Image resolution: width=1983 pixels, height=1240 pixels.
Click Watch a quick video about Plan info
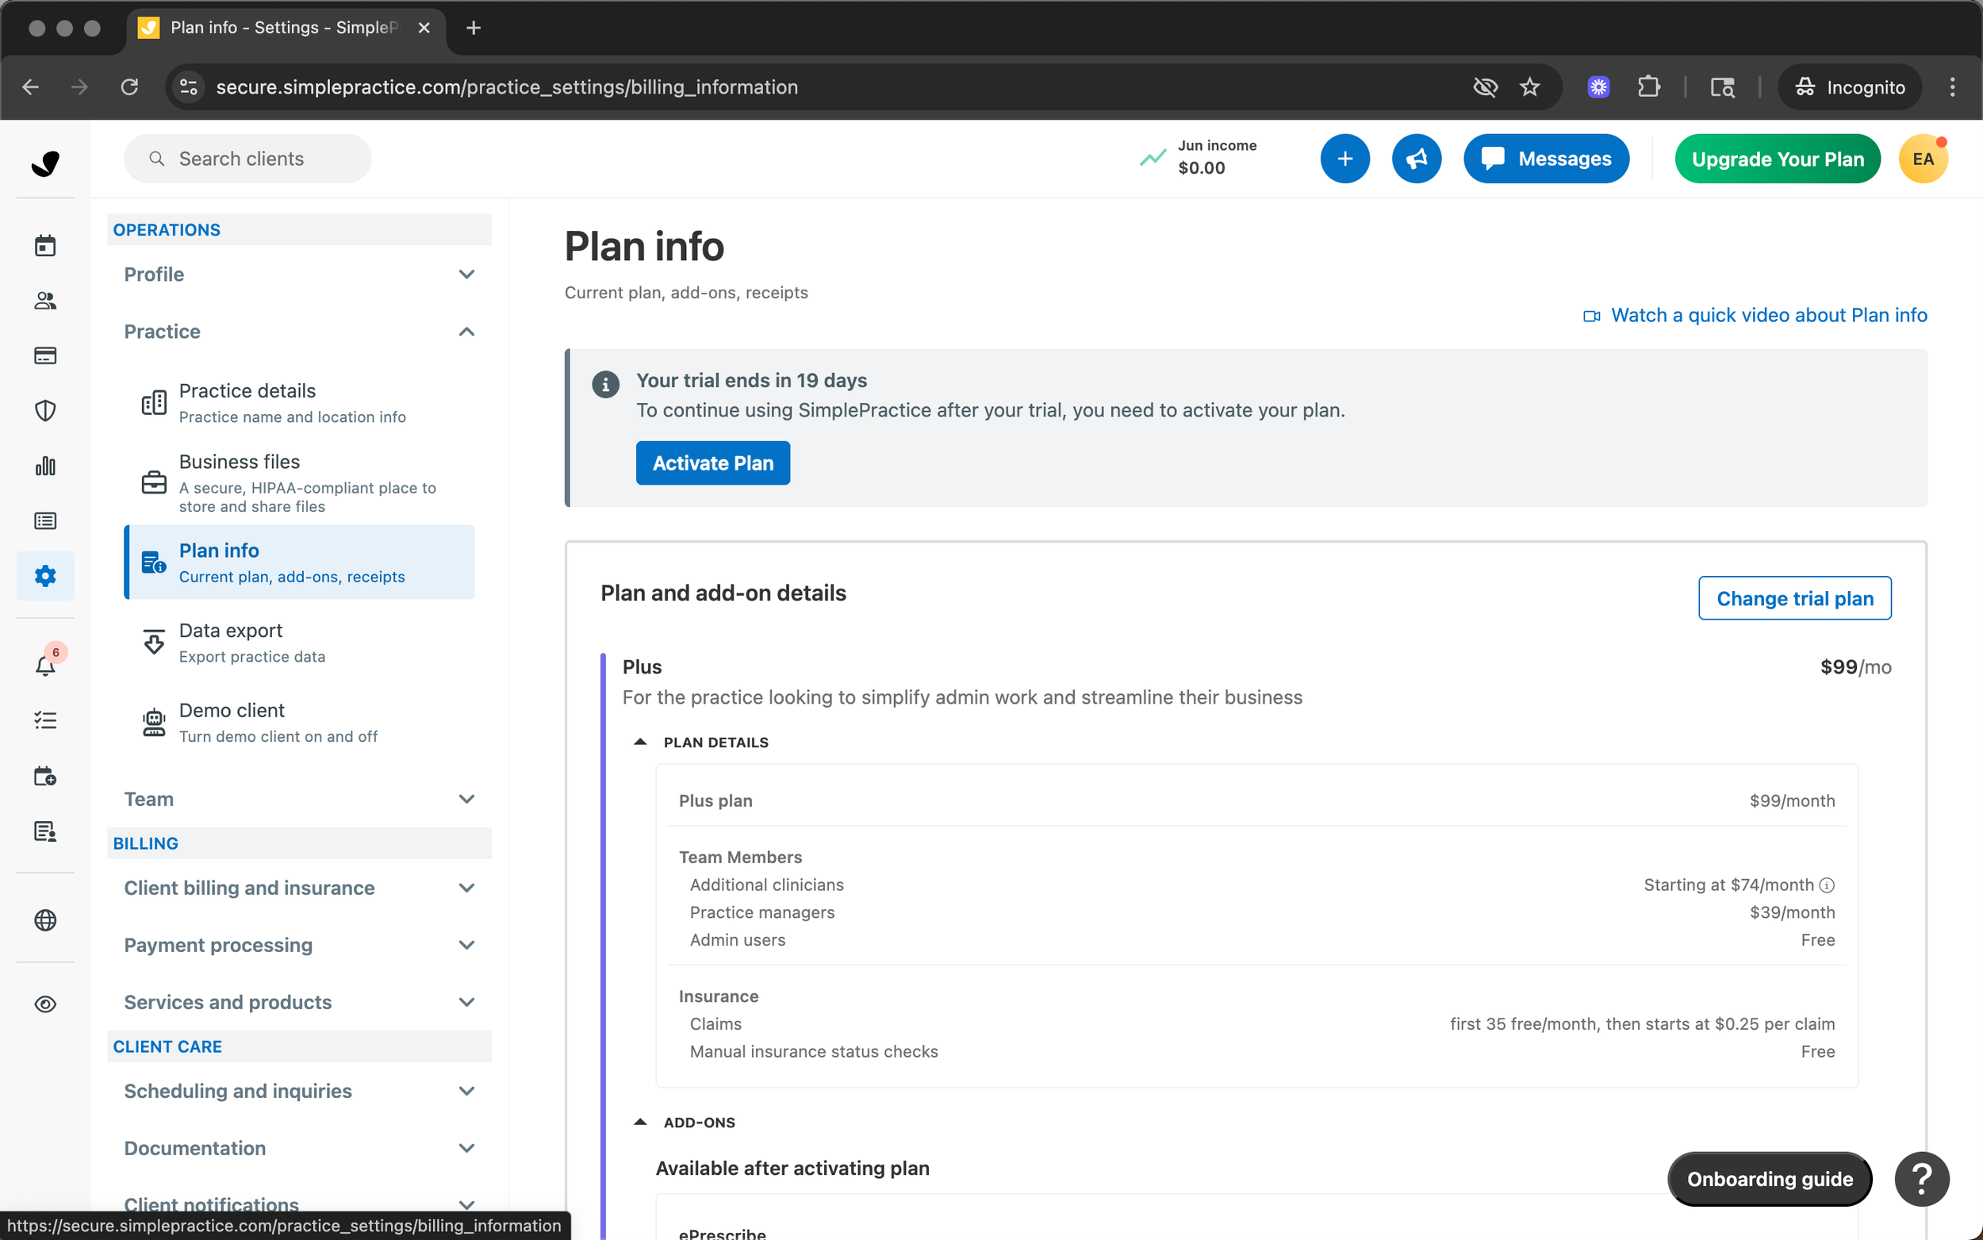(1768, 315)
